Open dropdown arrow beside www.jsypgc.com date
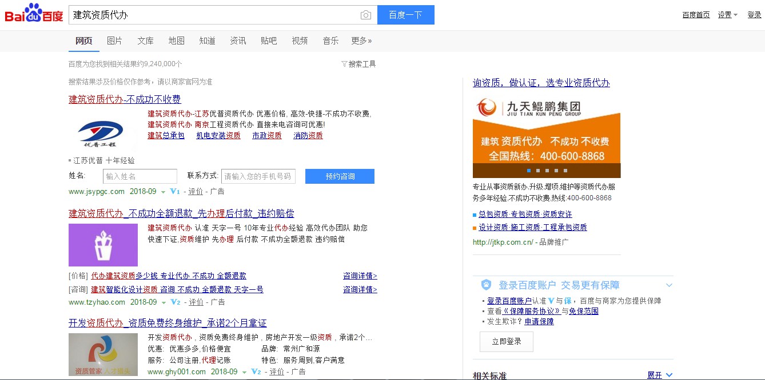The width and height of the screenshot is (765, 380). 164,192
